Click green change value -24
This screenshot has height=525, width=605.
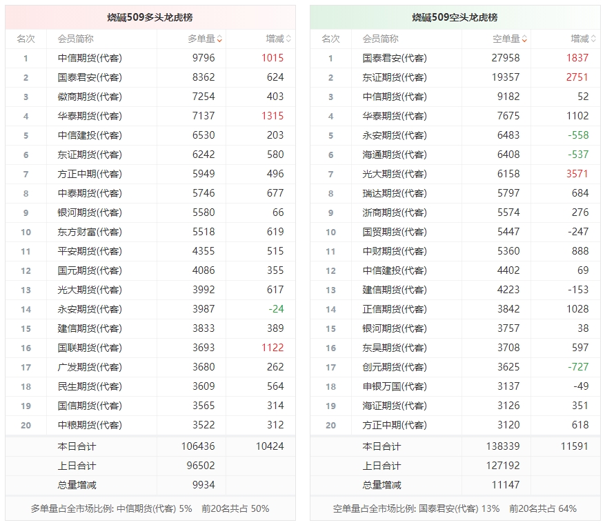(276, 309)
